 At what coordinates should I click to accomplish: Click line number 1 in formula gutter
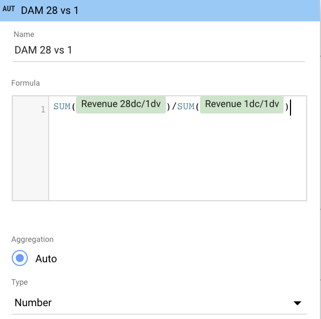click(x=43, y=109)
